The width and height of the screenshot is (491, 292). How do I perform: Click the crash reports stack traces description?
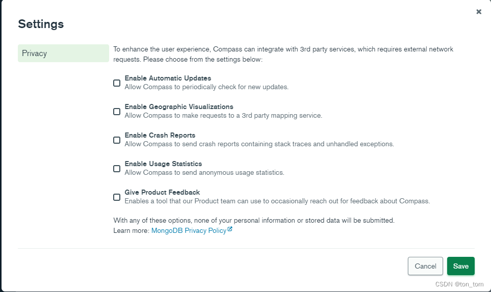click(259, 144)
